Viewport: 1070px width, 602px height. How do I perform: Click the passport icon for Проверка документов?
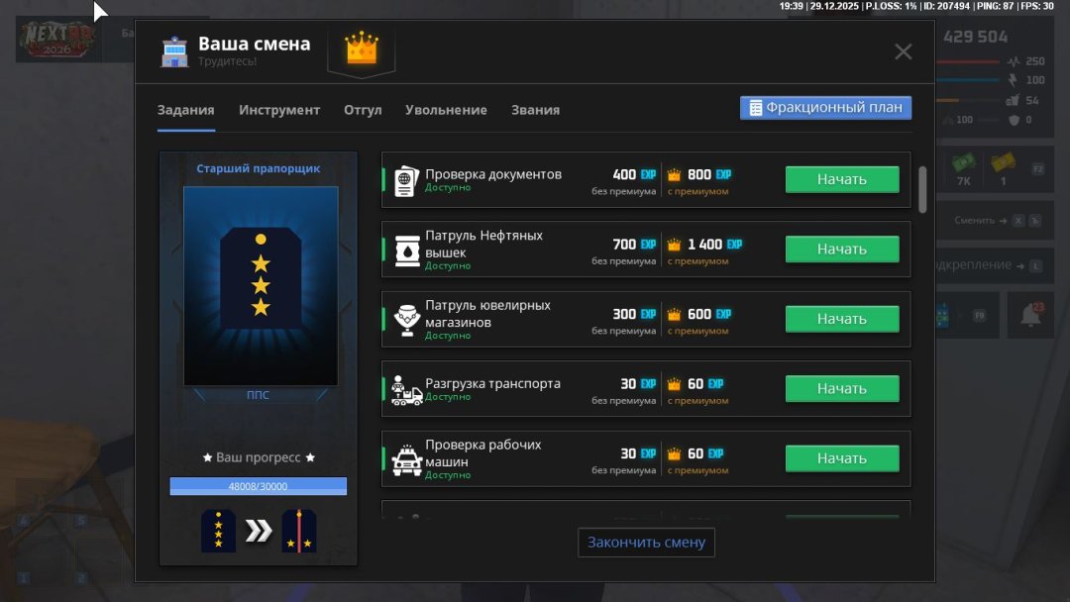tap(405, 181)
